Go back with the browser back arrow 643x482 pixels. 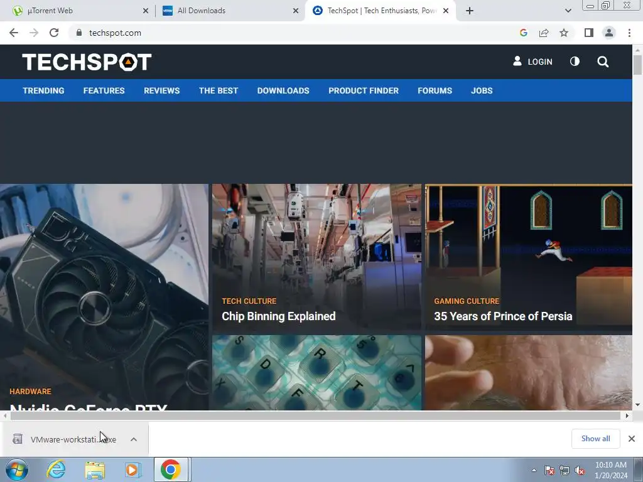tap(14, 33)
